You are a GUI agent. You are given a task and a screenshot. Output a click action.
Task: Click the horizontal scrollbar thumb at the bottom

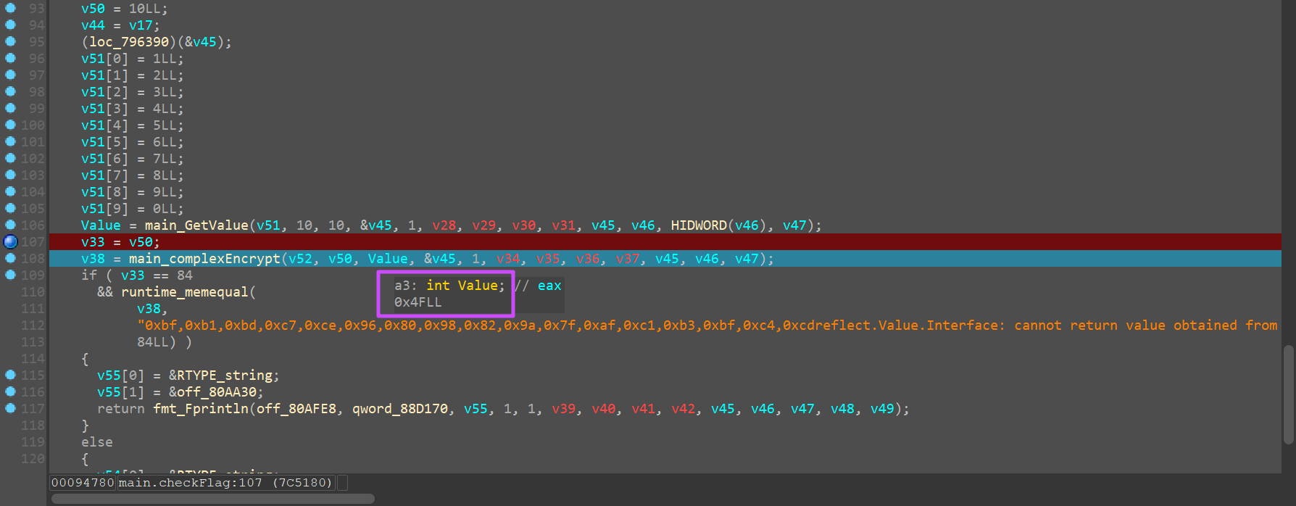point(213,499)
